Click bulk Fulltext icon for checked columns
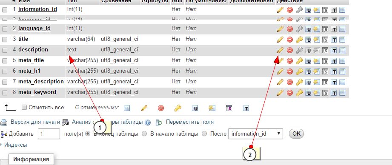The width and height of the screenshot is (392, 165). (x=246, y=108)
